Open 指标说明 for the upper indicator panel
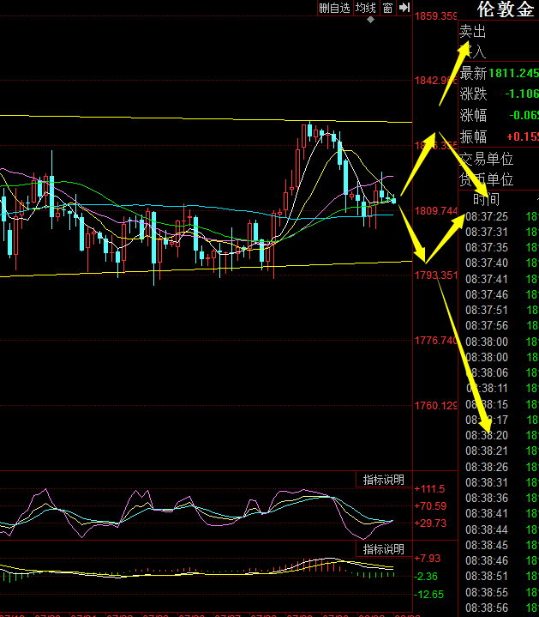 point(383,480)
